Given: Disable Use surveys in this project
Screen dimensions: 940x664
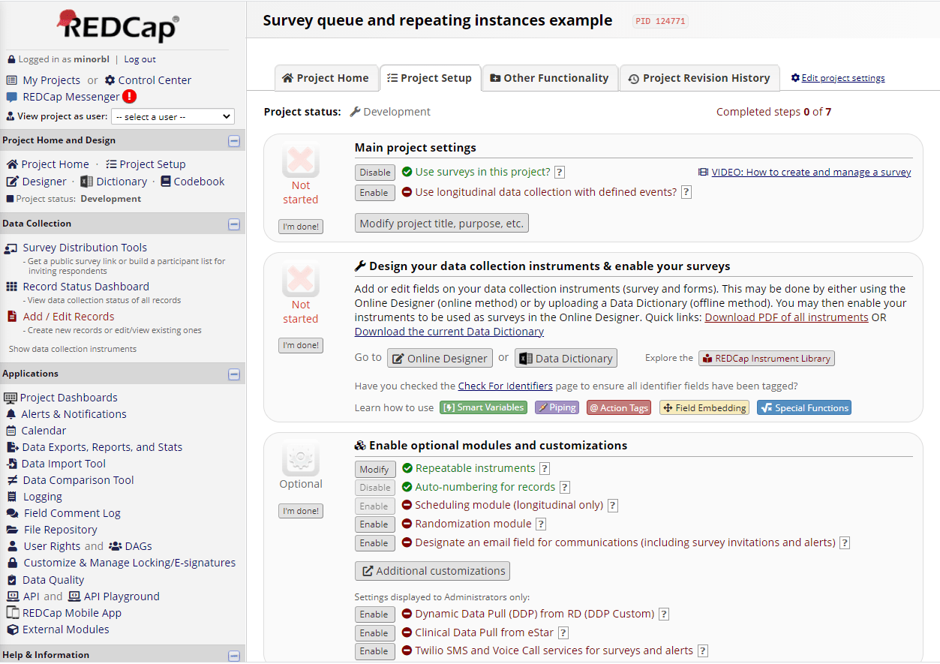Looking at the screenshot, I should (x=375, y=172).
